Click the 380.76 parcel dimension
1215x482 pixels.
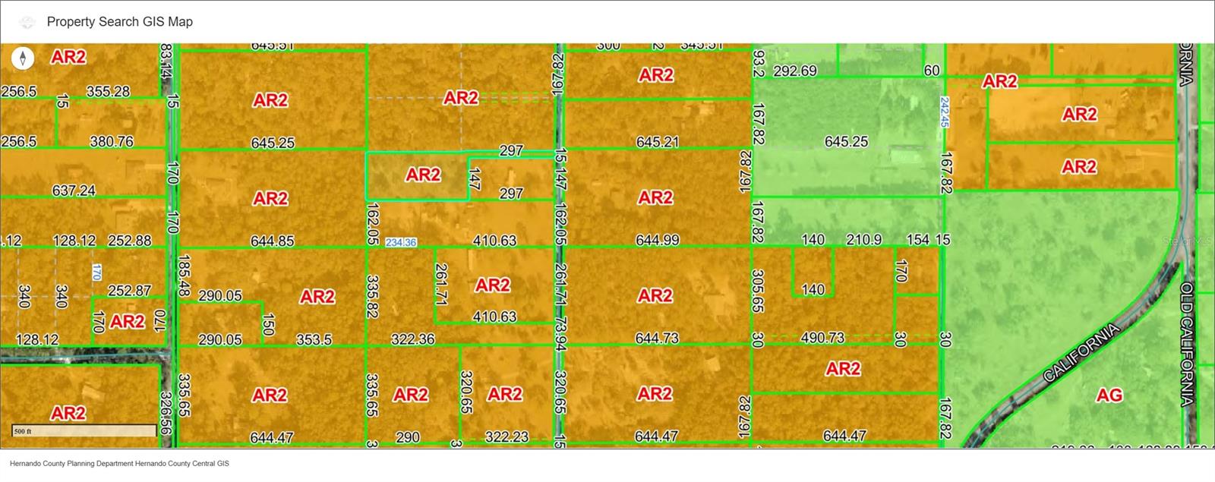click(112, 141)
